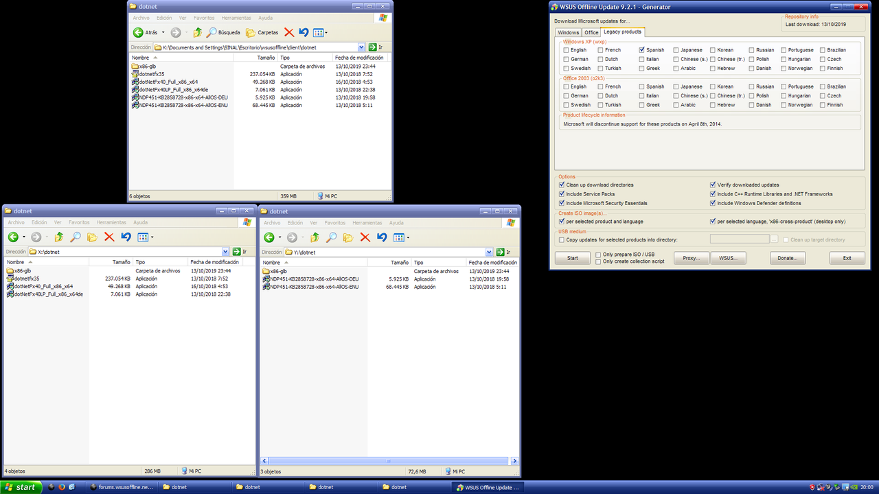The width and height of the screenshot is (879, 494).
Task: Toggle Include Microsoft Security Essentials option
Action: click(562, 203)
